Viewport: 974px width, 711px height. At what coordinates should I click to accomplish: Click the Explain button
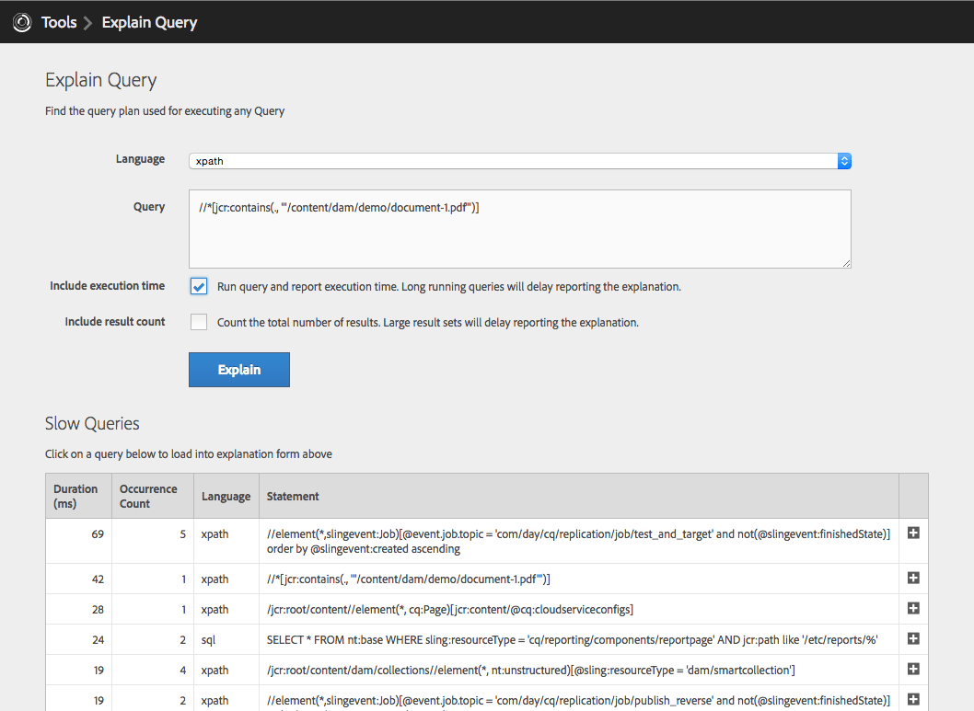pos(239,370)
